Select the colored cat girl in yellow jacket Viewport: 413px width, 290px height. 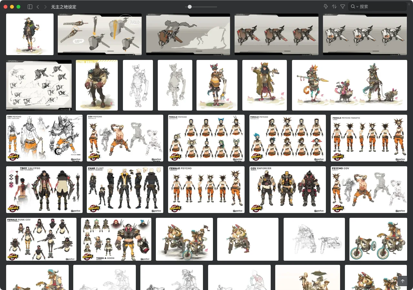[217, 85]
